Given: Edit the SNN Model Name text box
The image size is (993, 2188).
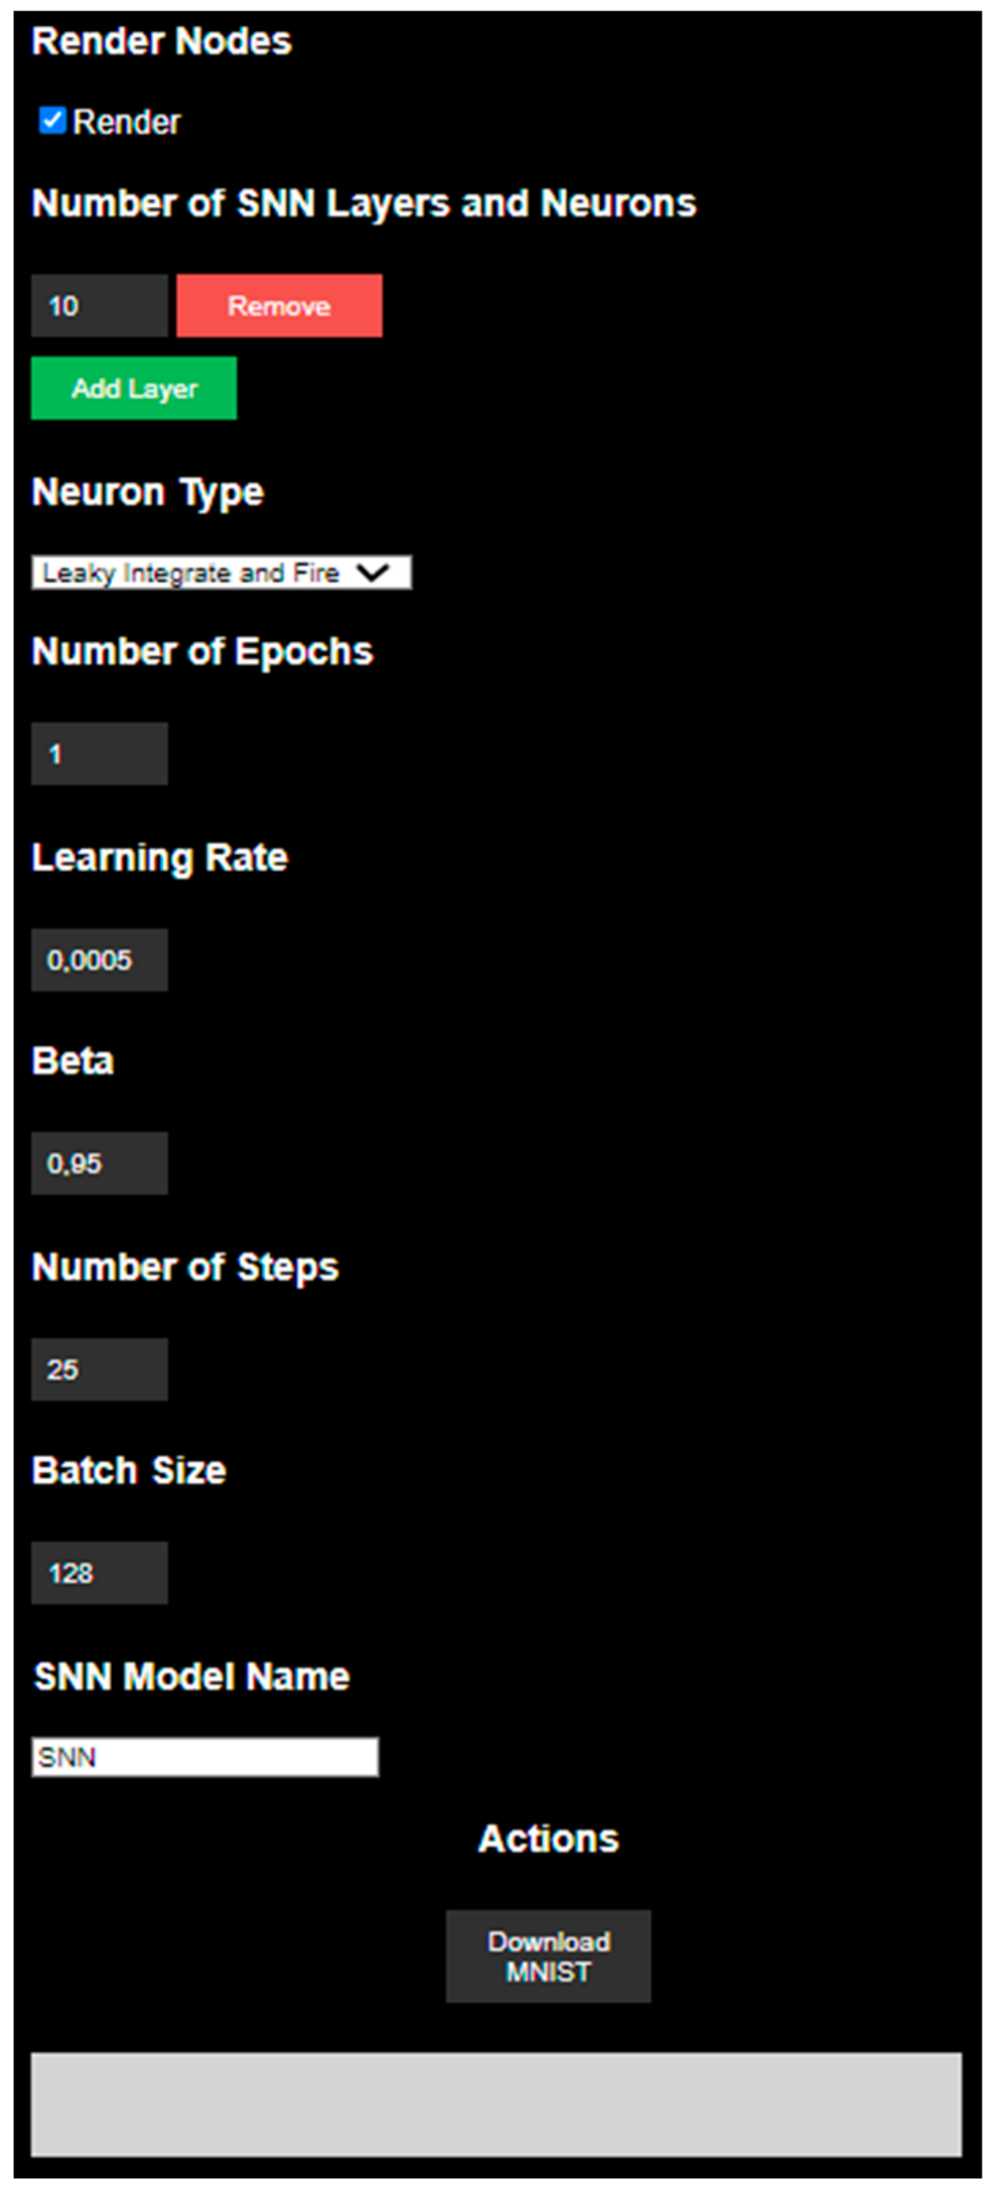Looking at the screenshot, I should click(x=205, y=1757).
